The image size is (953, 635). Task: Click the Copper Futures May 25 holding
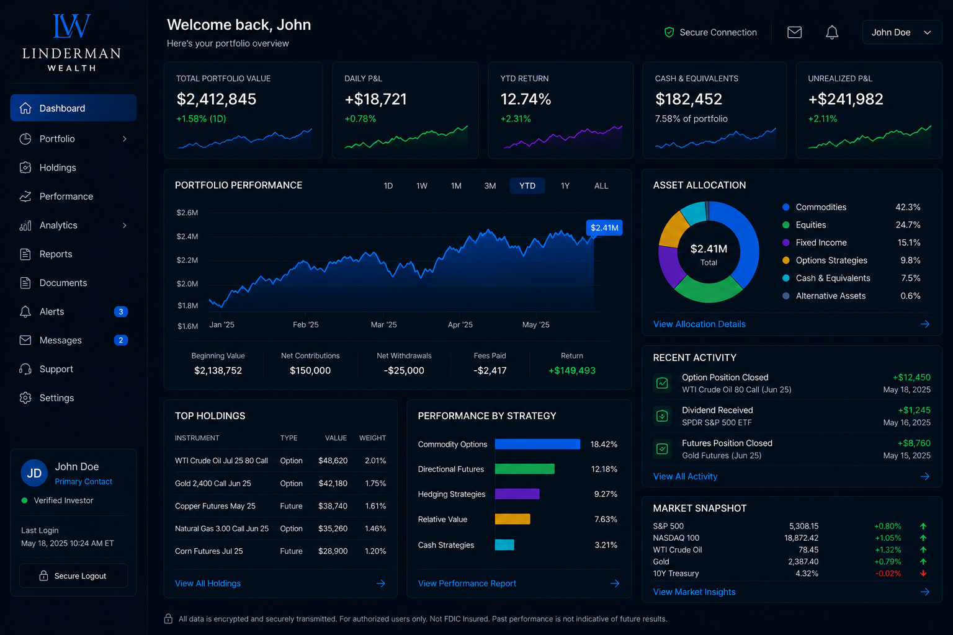point(280,506)
